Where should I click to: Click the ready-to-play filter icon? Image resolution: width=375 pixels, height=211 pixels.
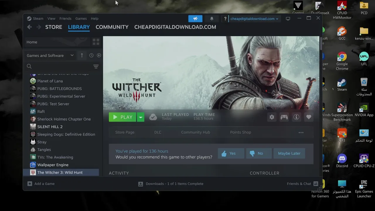pos(99,55)
